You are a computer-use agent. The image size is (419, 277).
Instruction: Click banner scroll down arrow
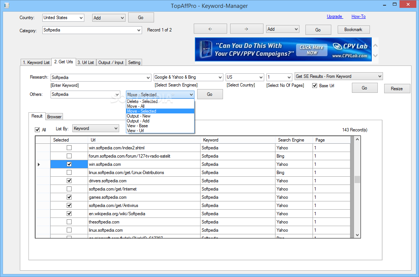coord(375,55)
